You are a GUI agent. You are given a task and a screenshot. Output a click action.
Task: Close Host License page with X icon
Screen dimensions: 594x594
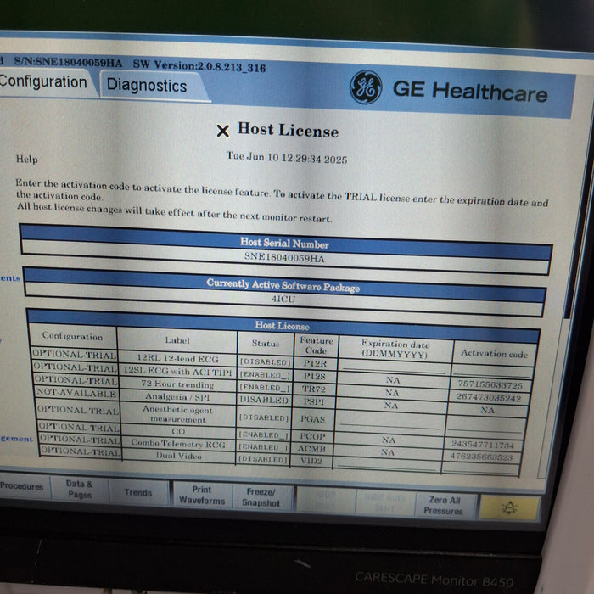pyautogui.click(x=222, y=131)
